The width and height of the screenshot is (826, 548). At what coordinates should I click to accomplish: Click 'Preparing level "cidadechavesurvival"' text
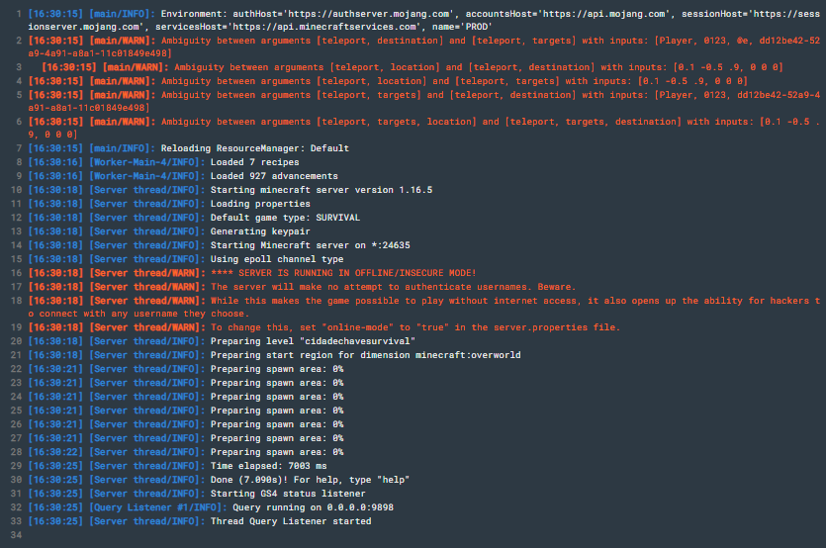pos(313,341)
